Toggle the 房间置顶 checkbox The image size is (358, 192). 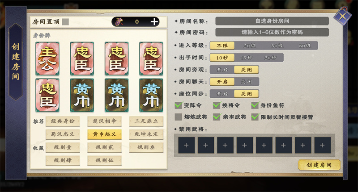[65, 22]
